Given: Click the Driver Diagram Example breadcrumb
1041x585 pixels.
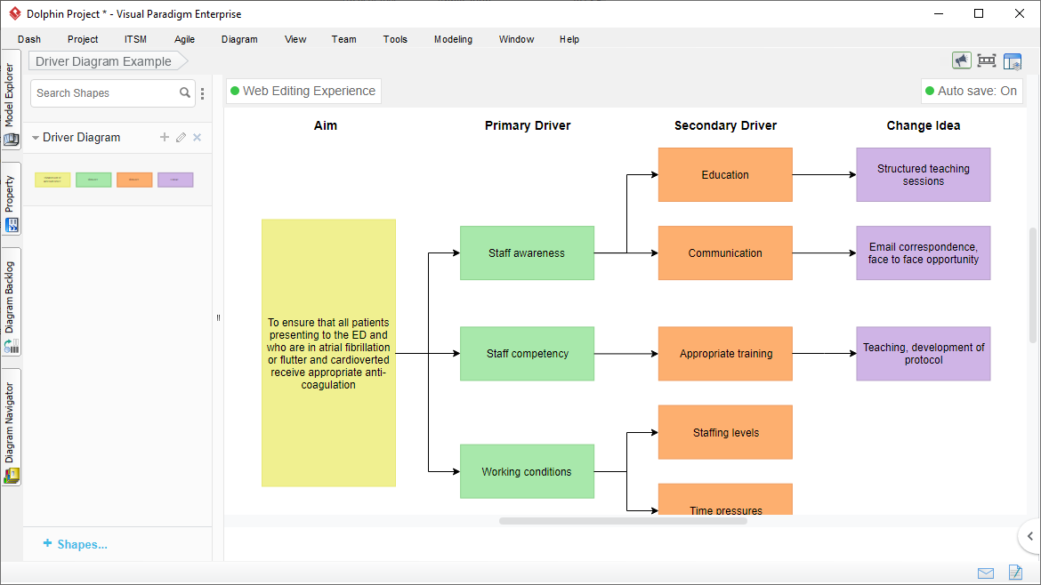Looking at the screenshot, I should coord(109,61).
